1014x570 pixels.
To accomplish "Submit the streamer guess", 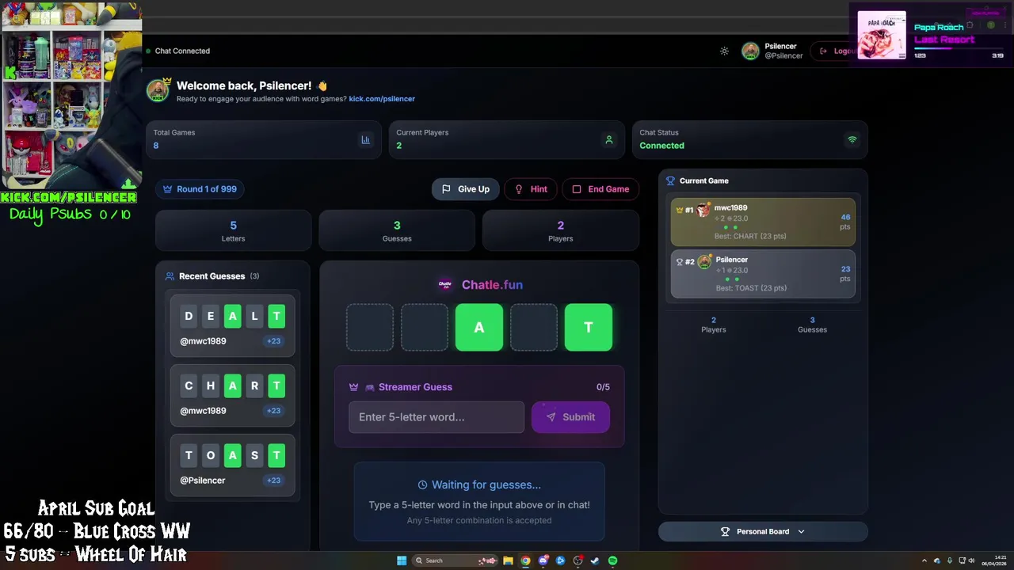I will point(570,417).
